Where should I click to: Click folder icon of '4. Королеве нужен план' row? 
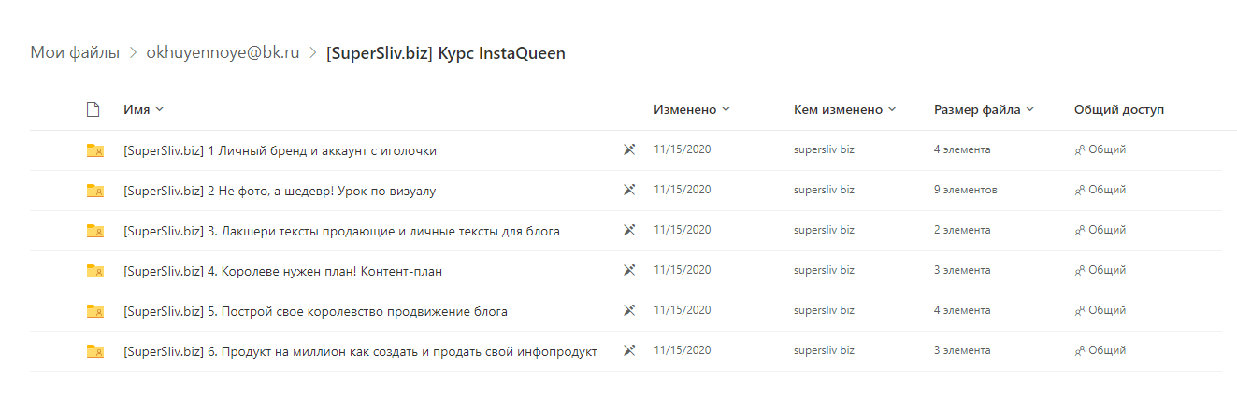(94, 271)
